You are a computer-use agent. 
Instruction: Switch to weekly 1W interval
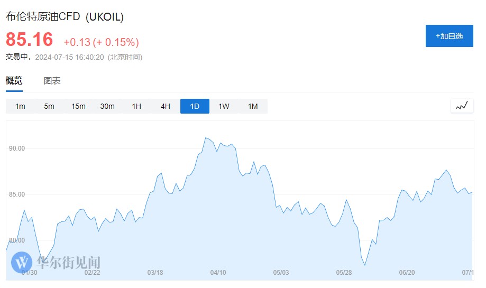pyautogui.click(x=224, y=106)
